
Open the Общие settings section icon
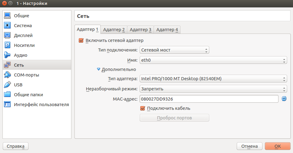pyautogui.click(x=7, y=16)
